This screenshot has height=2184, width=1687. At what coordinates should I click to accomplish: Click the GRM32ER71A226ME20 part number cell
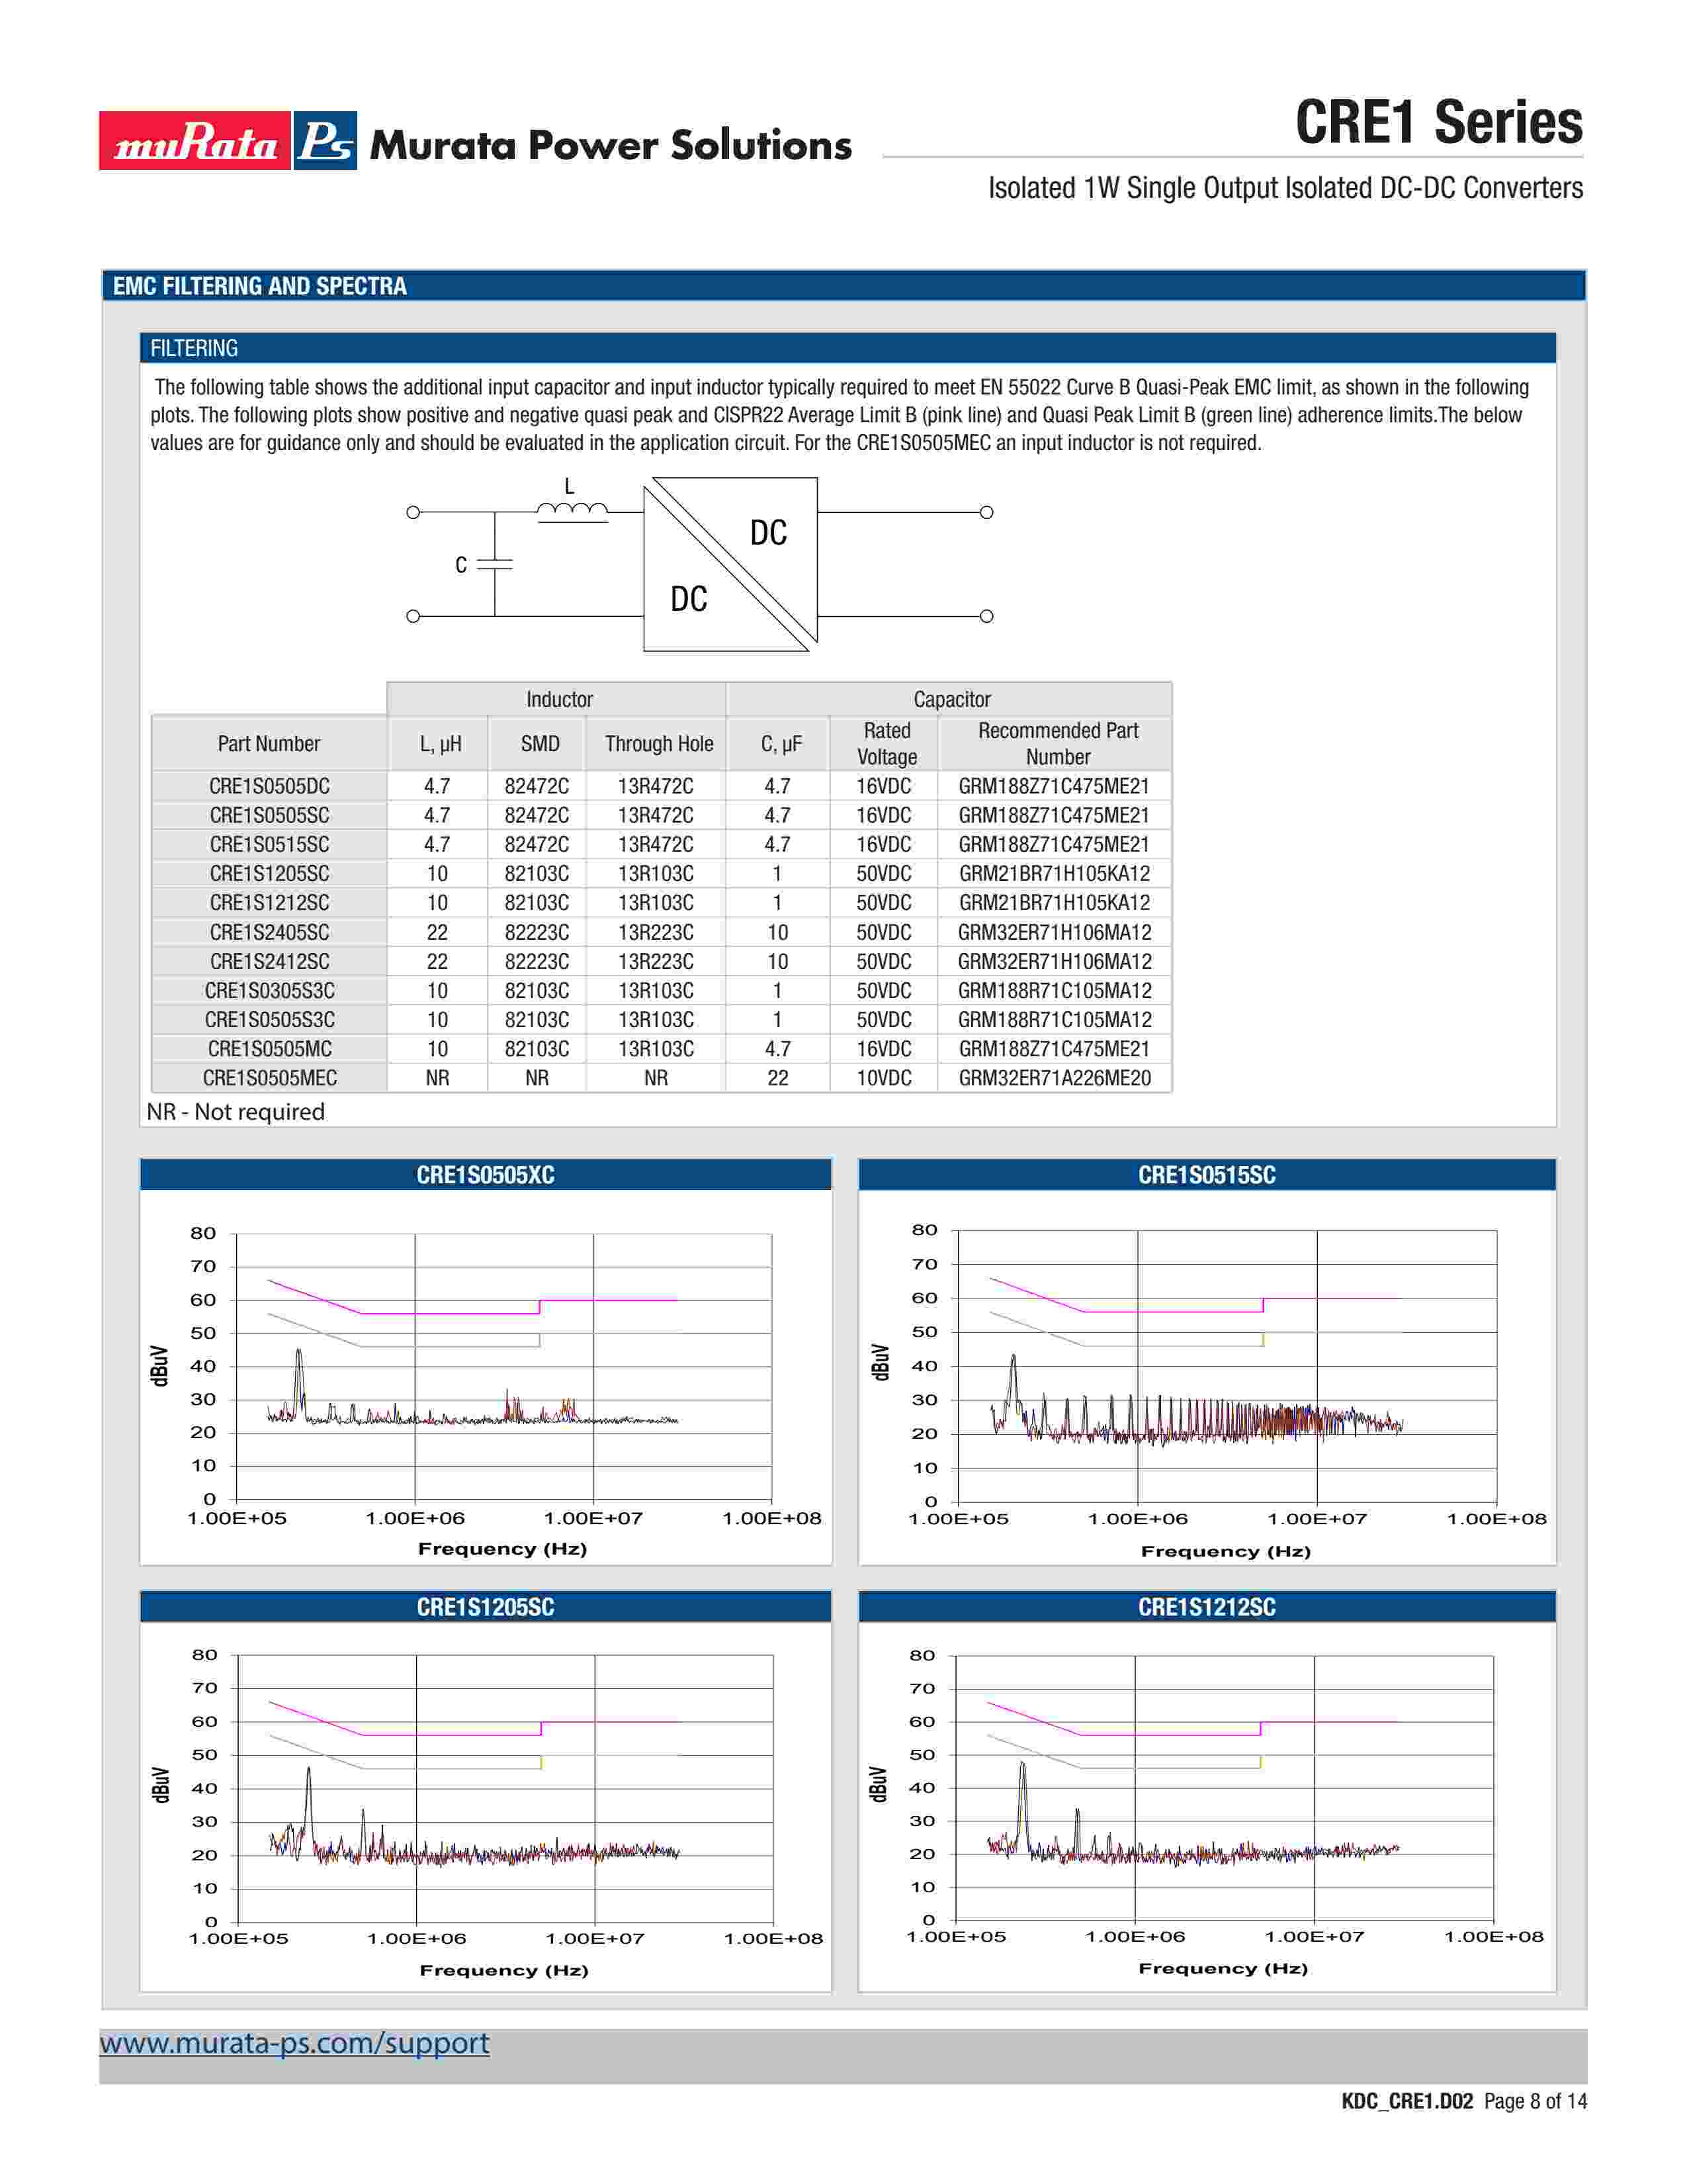1055,1078
